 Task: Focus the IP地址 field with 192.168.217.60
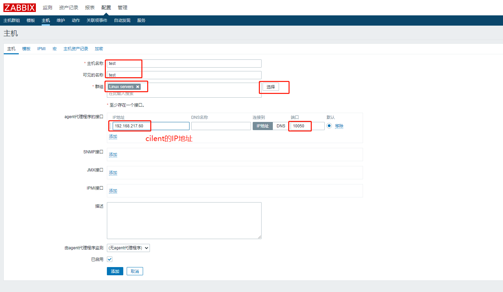point(151,126)
